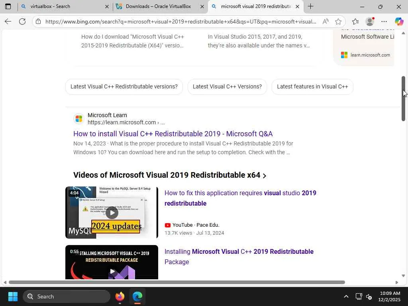Click the scroll up arrow of vertical scrollbar
Viewport: 408px width, 306px height.
coord(403,33)
